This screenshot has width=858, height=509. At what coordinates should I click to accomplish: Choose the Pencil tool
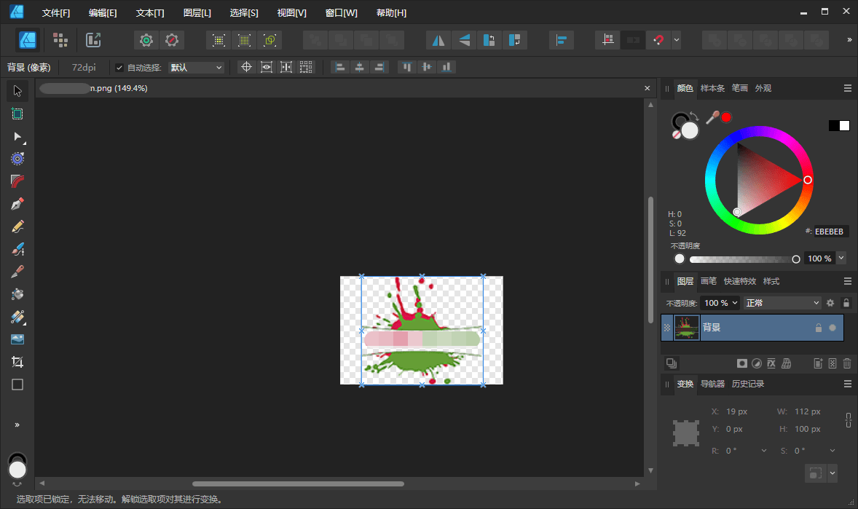coord(17,226)
